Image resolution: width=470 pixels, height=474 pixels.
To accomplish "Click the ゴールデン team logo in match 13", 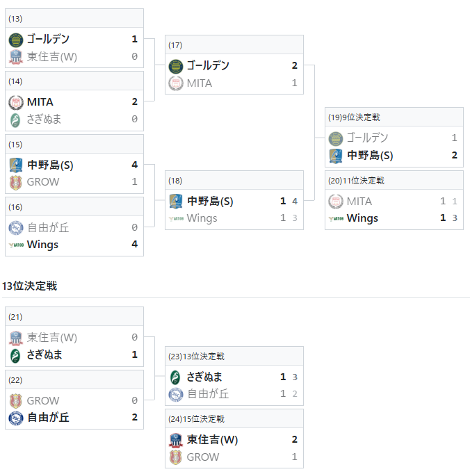I will 16,40.
